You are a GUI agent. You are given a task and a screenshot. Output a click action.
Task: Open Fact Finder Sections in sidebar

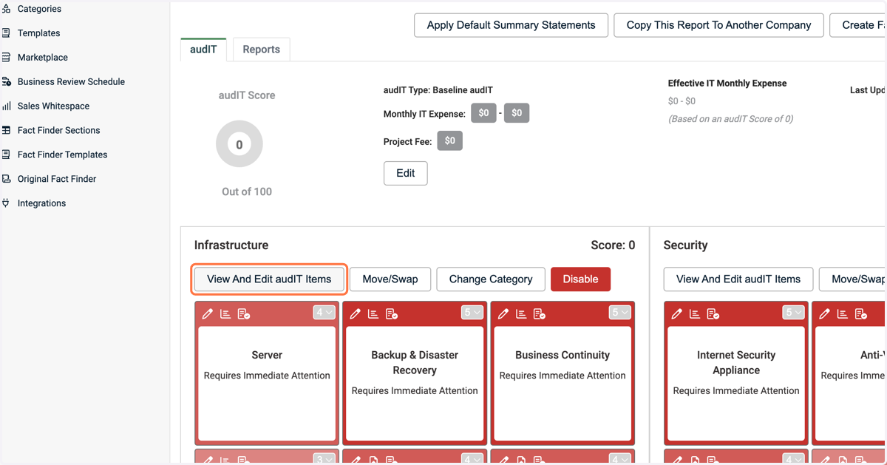[x=58, y=130]
